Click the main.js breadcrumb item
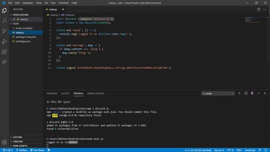Screen dimensions: 270x152 (x=52, y=15)
